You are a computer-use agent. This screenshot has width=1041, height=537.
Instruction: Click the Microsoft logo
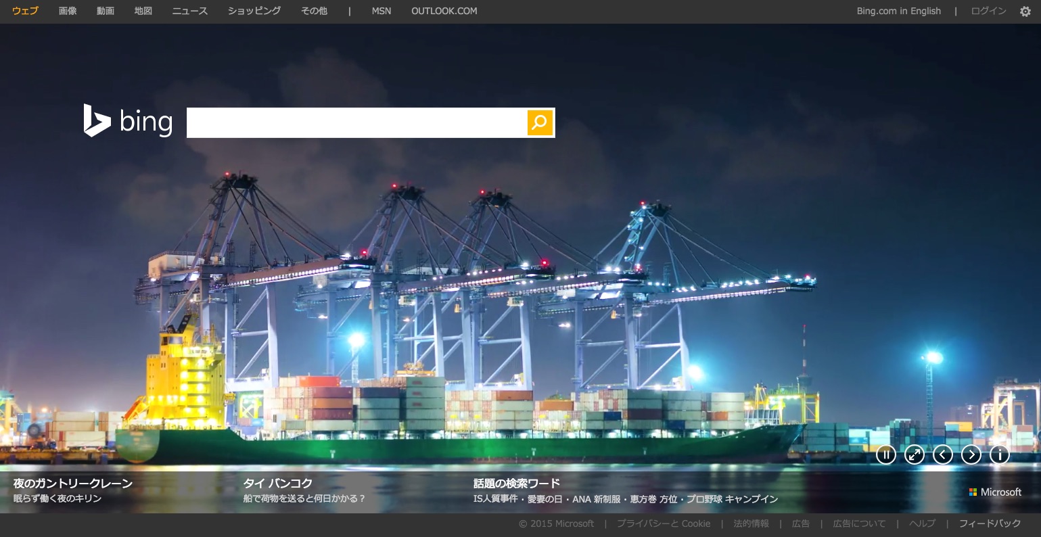pyautogui.click(x=995, y=492)
